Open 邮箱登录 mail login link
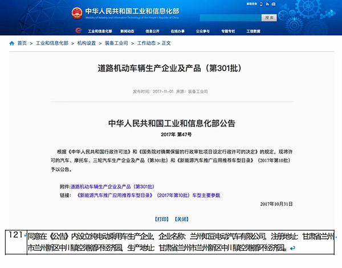This screenshot has height=268, width=342. (x=252, y=4)
